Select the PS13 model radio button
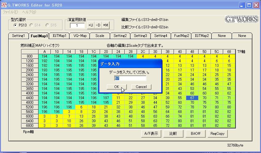The height and width of the screenshot is (153, 261). pyautogui.click(x=15, y=25)
